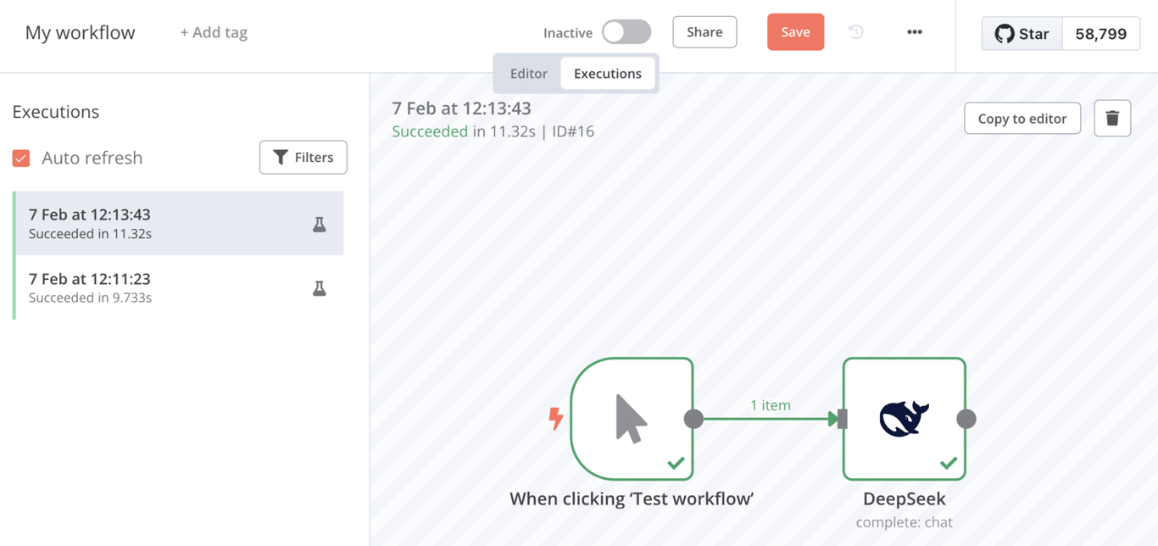
Task: Delete this execution with the trash icon
Action: click(1111, 118)
